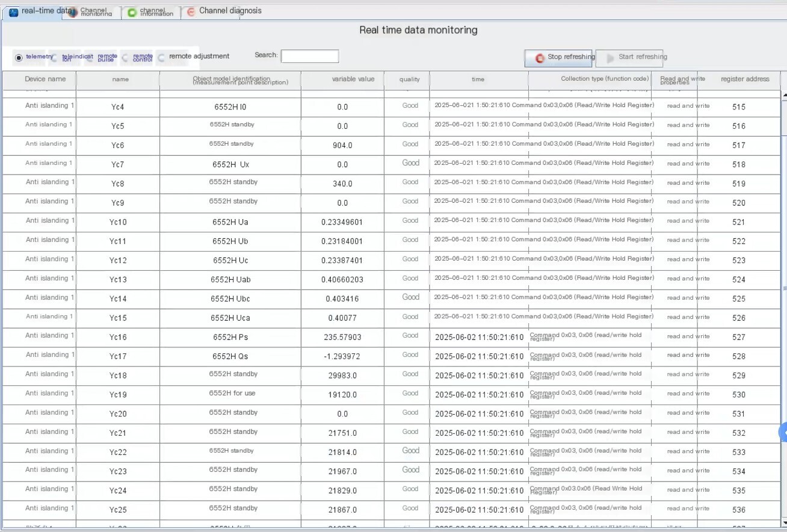Click into the Search input field

310,56
